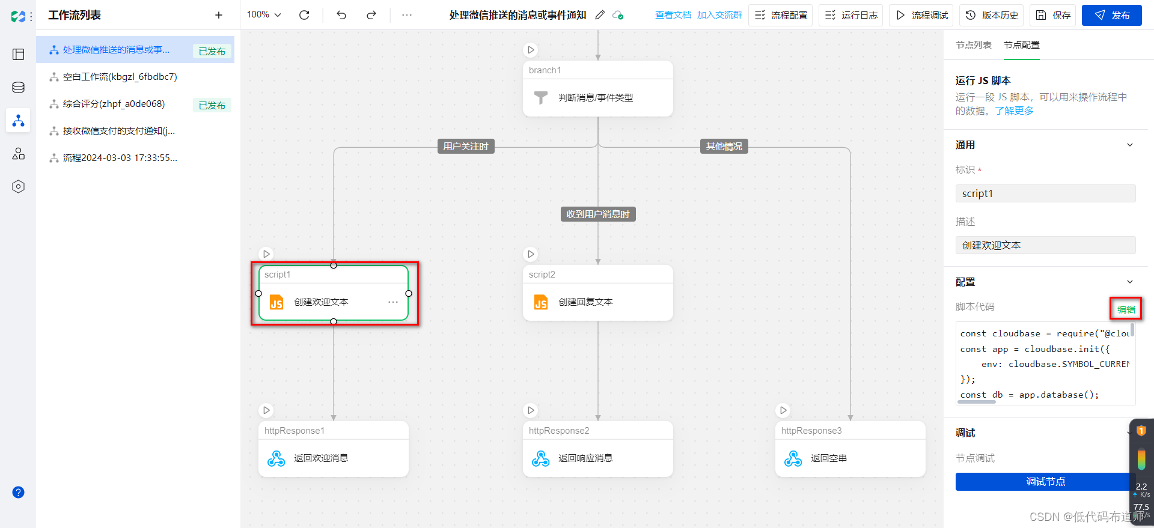Run the httpResponse1 node play icon
The height and width of the screenshot is (528, 1154).
pos(266,410)
